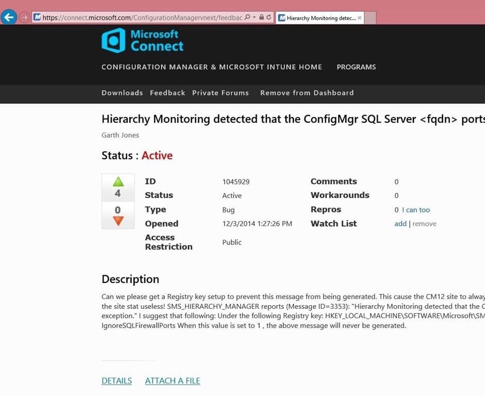Click the Microsoft Connect logo
Viewport: 485px width, 396px height.
pyautogui.click(x=143, y=41)
